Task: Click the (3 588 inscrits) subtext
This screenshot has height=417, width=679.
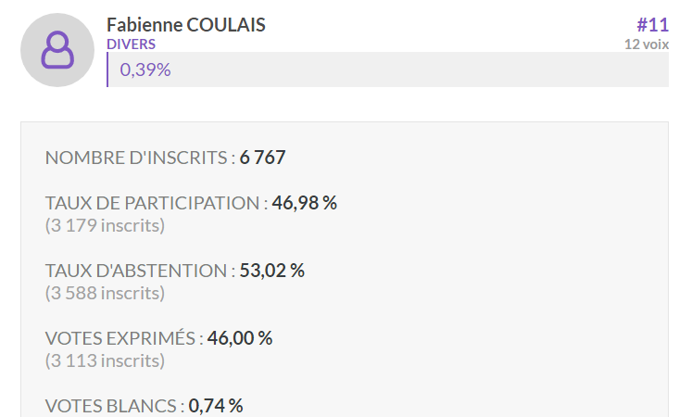Action: click(x=105, y=293)
